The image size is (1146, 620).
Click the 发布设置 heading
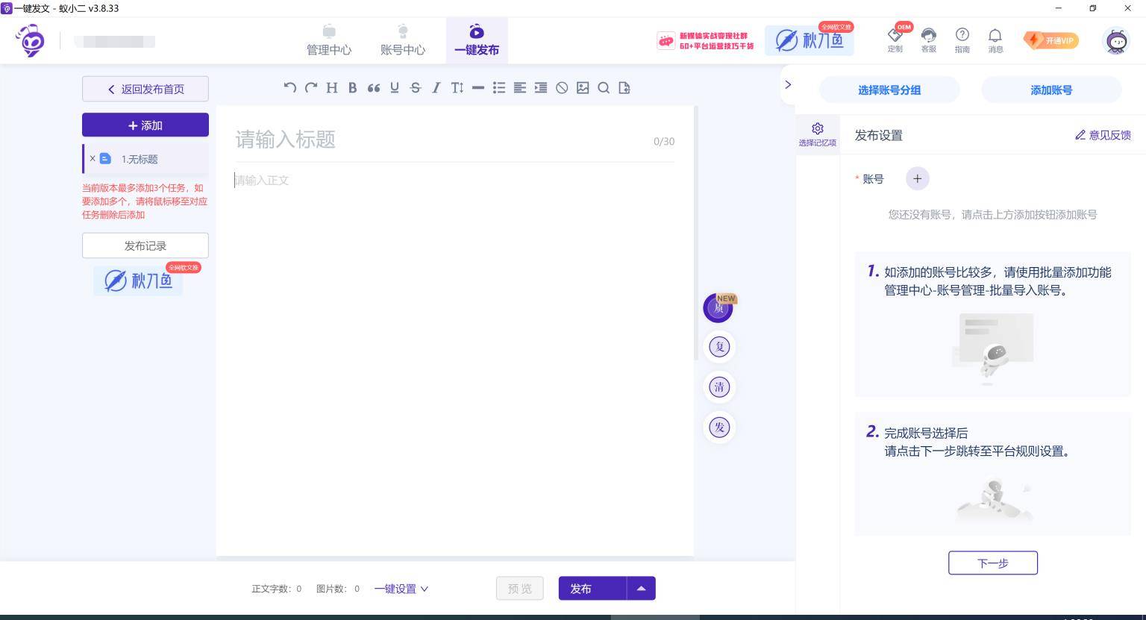(879, 135)
